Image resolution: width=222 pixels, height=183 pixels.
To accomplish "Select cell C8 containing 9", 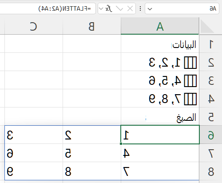I will click(x=34, y=171).
